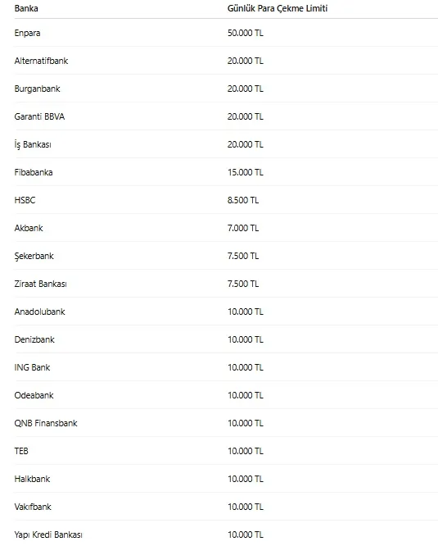438x546 pixels.
Task: Select the Alternatifbank row name
Action: tap(41, 61)
